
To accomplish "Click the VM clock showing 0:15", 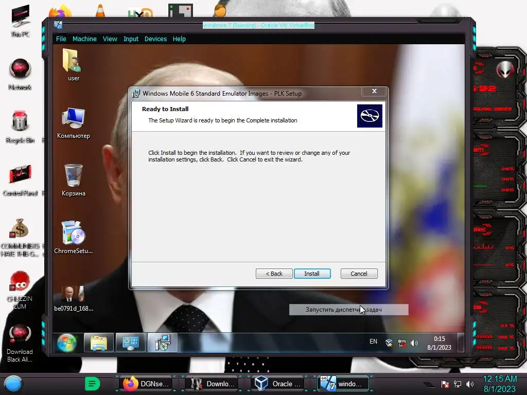I will 440,343.
